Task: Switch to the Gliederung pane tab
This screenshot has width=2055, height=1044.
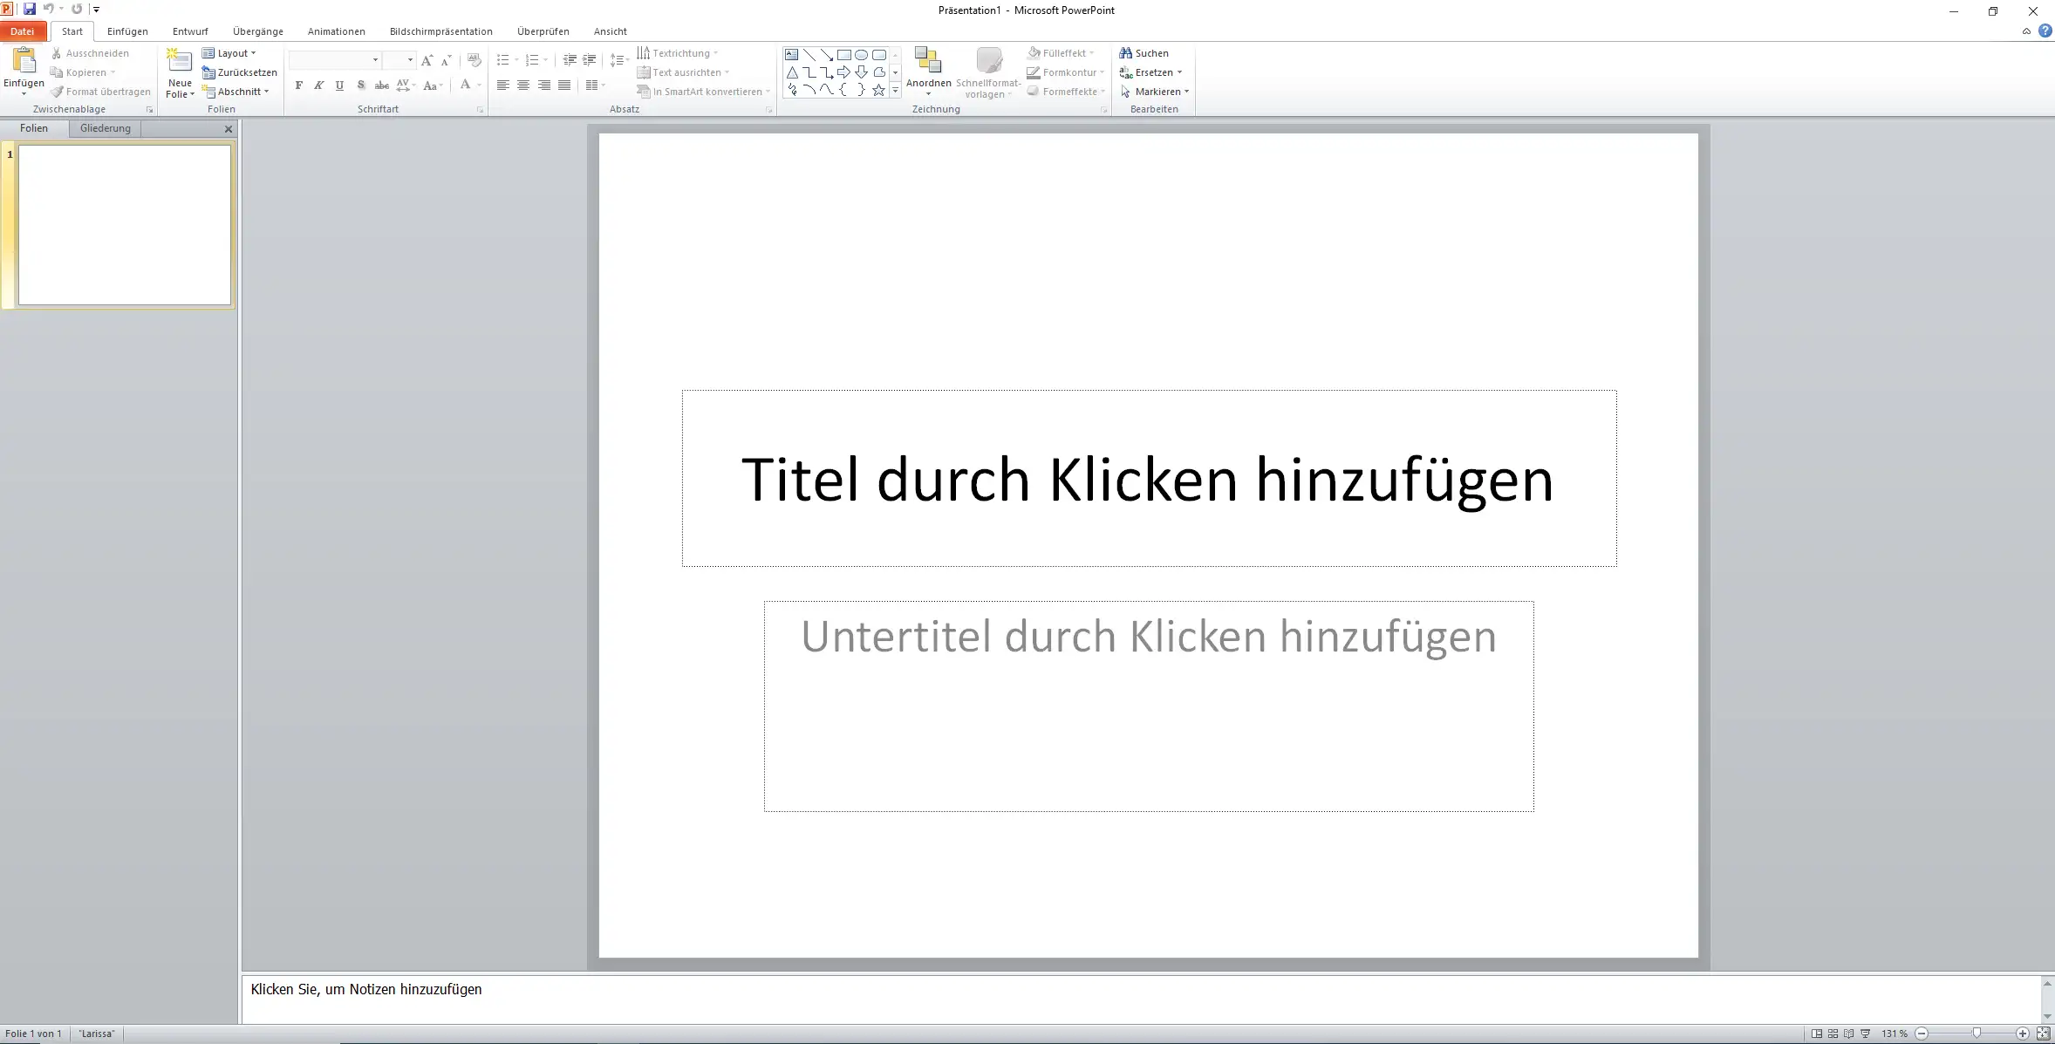Action: (x=105, y=128)
